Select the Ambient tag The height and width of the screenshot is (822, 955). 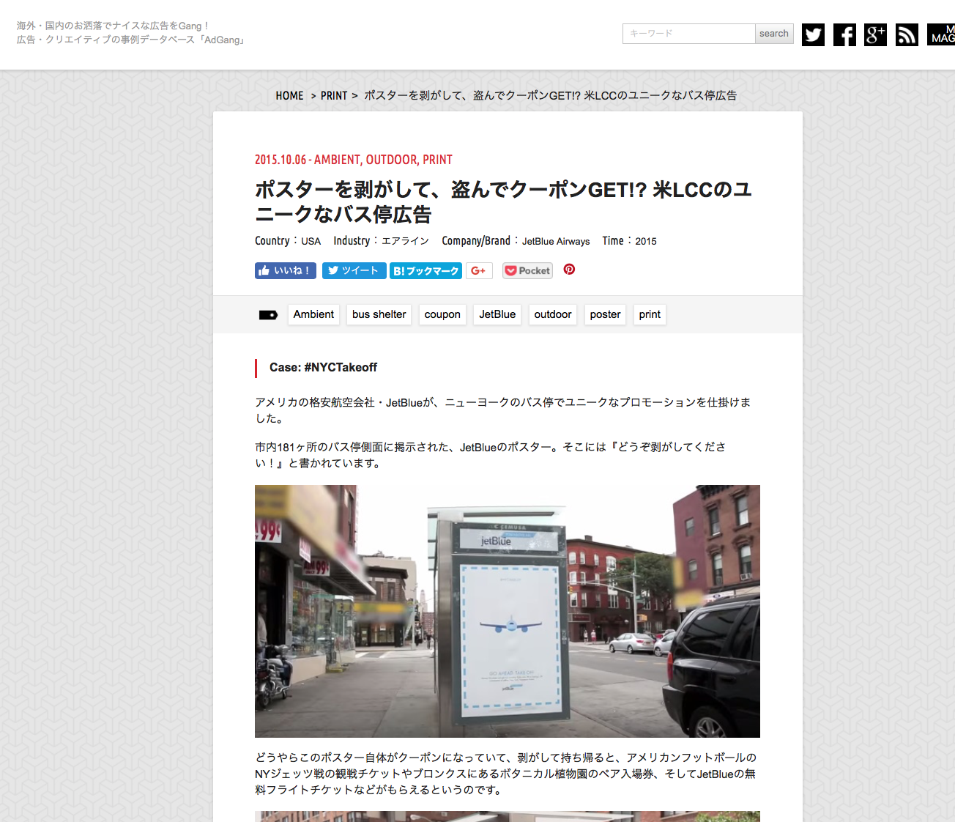point(313,314)
